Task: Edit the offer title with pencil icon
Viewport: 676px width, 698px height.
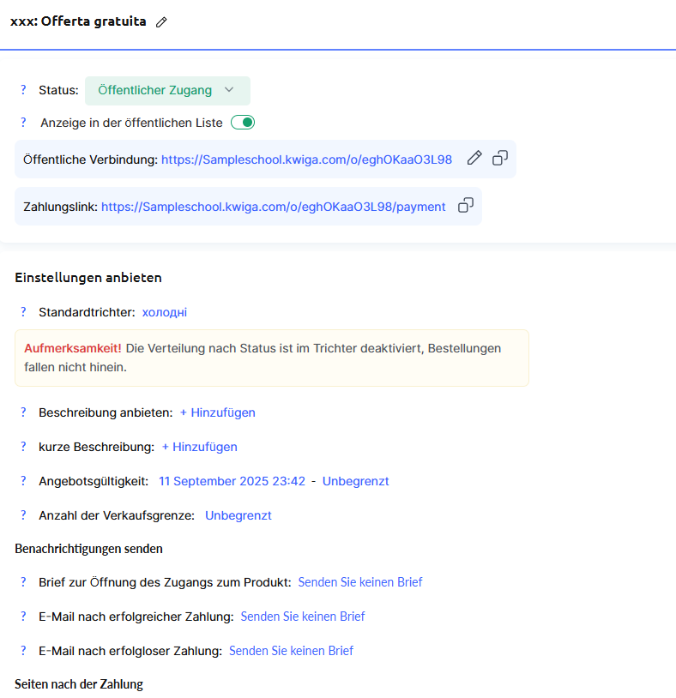Action: (x=161, y=22)
